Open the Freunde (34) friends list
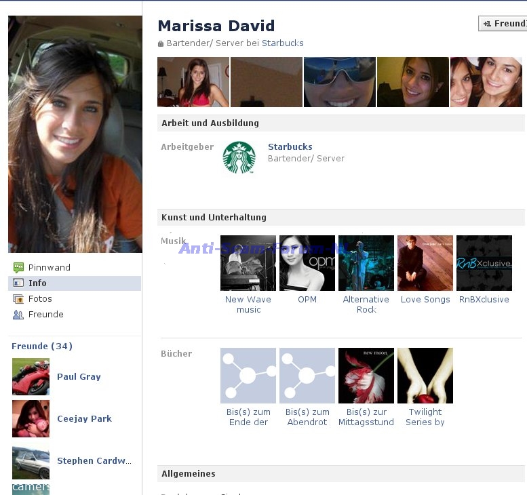The height and width of the screenshot is (495, 527). 42,346
